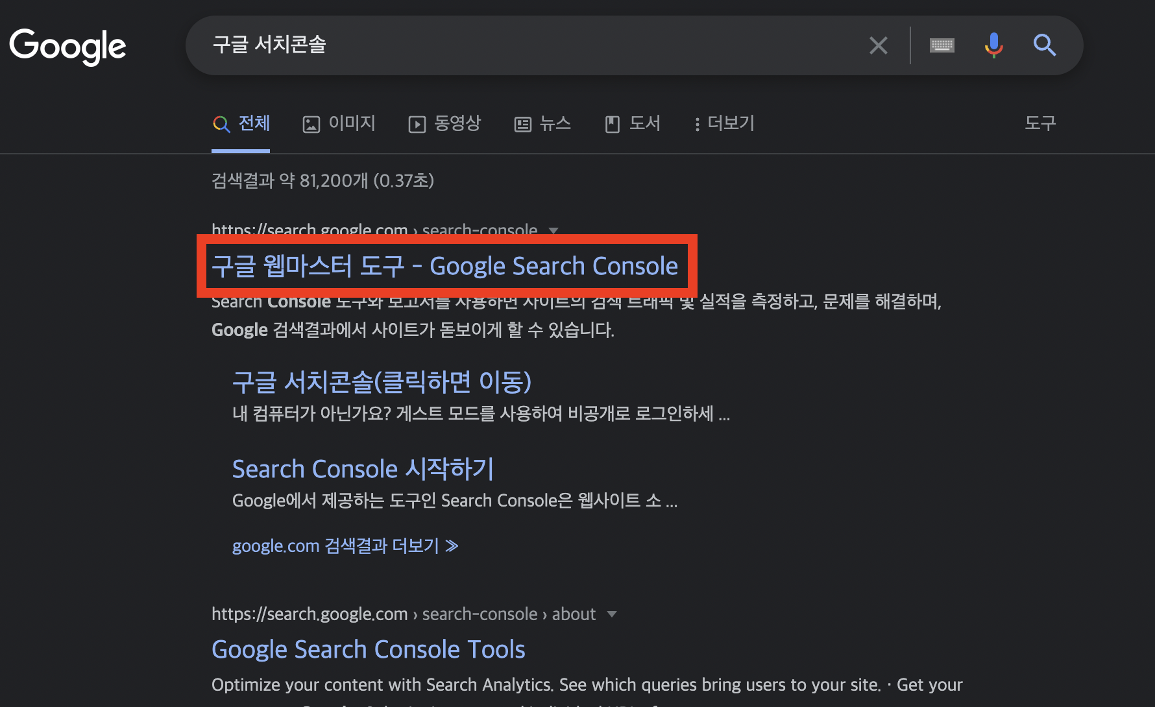
Task: Click the snippet text starting Google에서 제공하는 도구인
Action: (455, 501)
